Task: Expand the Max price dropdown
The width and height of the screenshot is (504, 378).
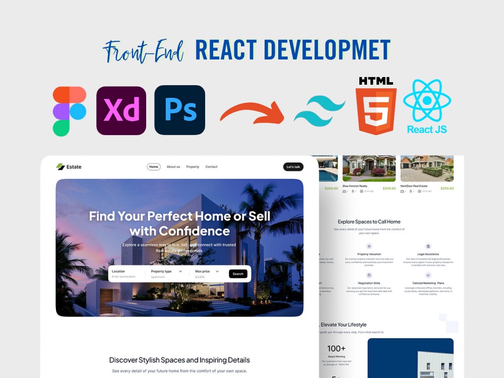Action: point(207,274)
